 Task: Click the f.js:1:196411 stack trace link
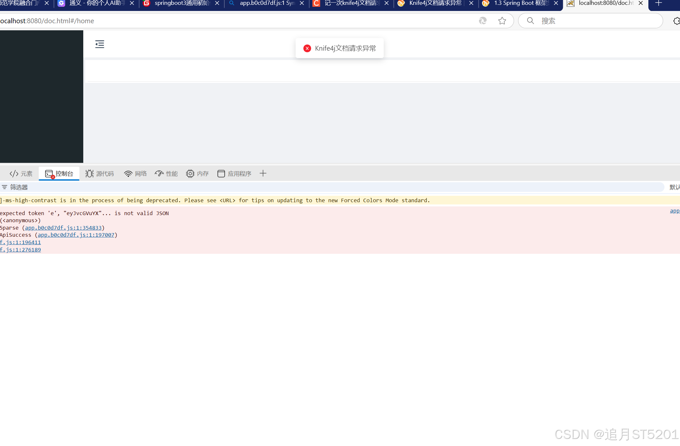20,242
